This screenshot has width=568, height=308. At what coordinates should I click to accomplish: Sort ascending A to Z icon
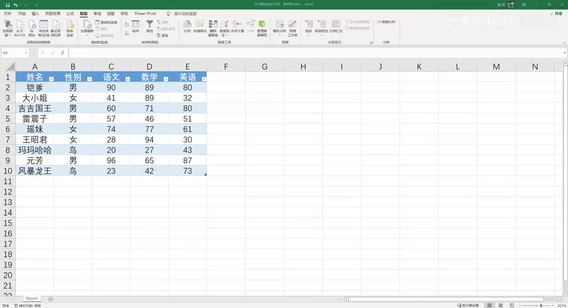(127, 24)
